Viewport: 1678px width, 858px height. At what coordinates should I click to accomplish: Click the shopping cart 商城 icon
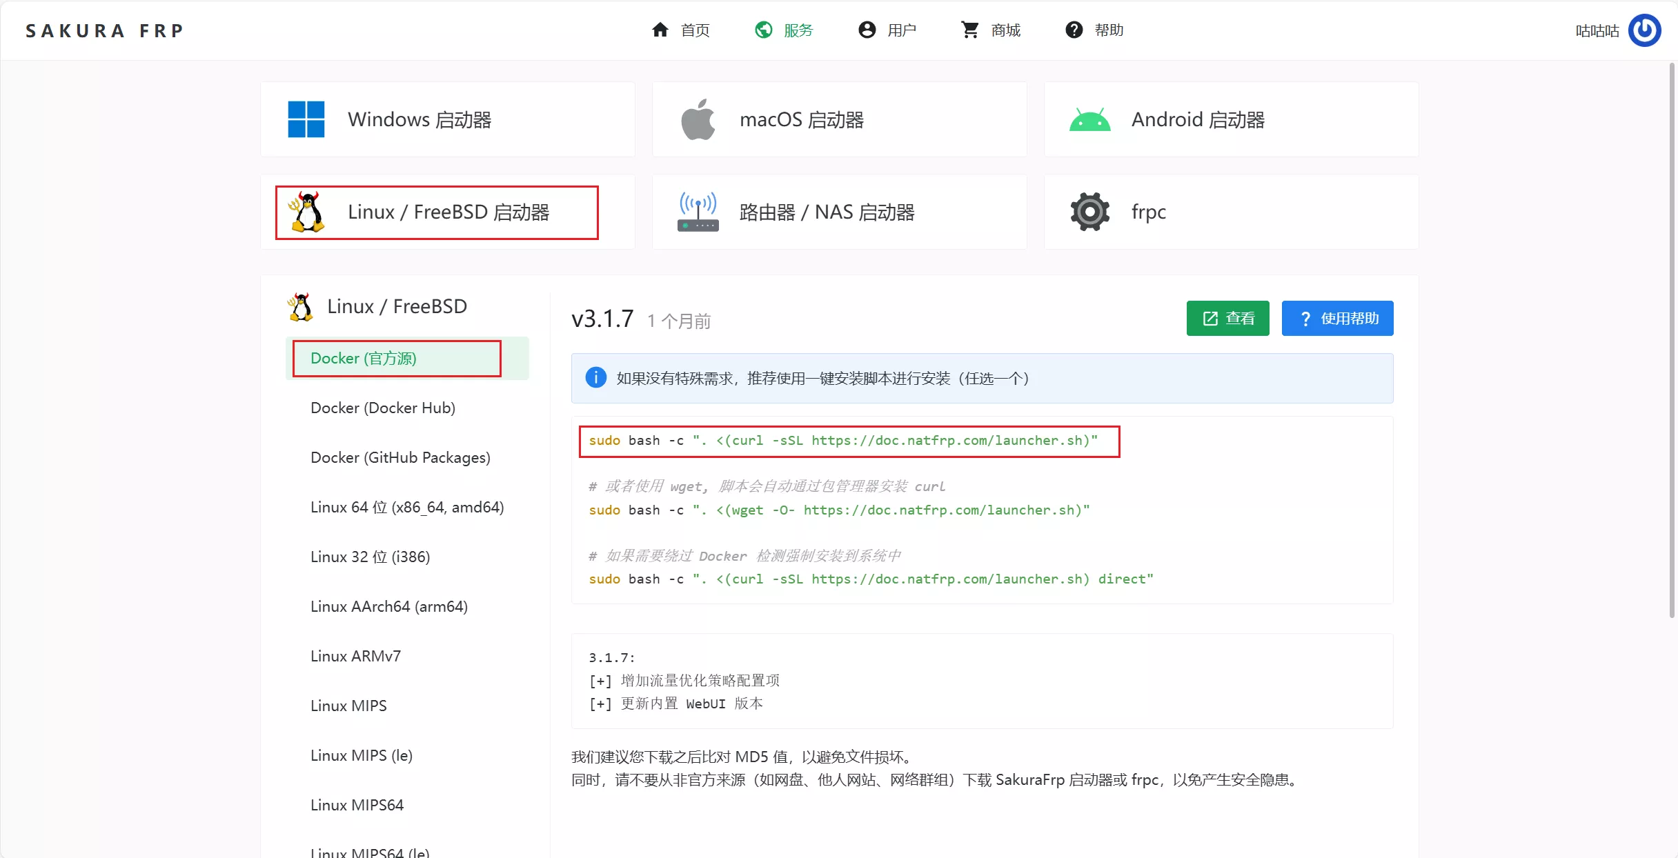[x=970, y=30]
